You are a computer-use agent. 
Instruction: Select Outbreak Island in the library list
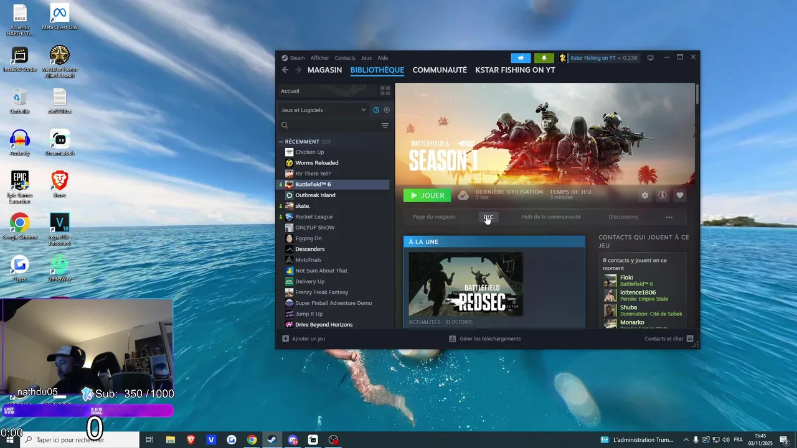[x=333, y=195]
